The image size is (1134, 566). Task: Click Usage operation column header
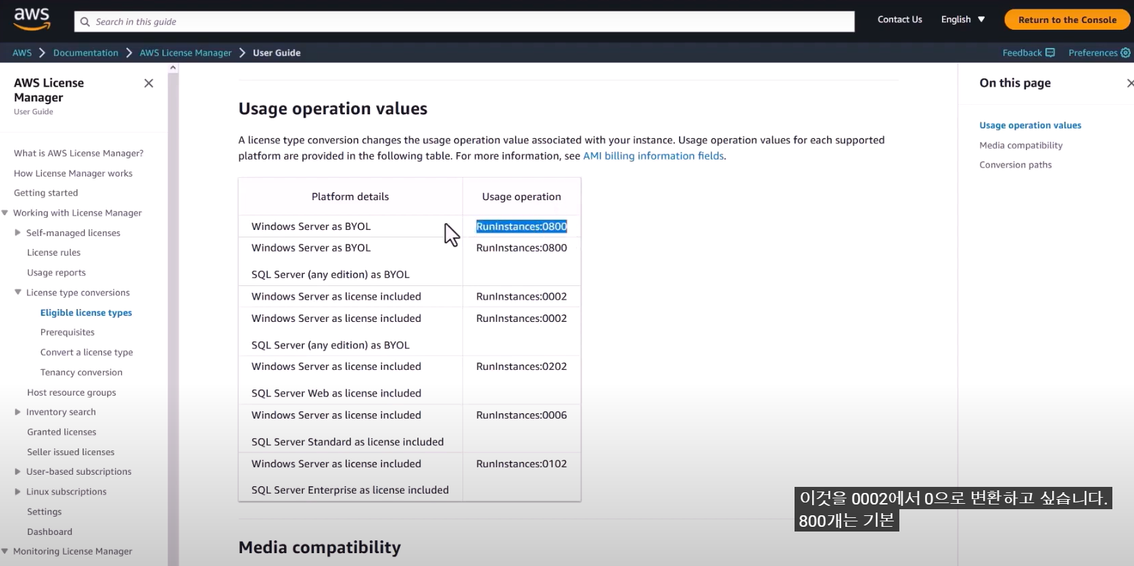[521, 197]
